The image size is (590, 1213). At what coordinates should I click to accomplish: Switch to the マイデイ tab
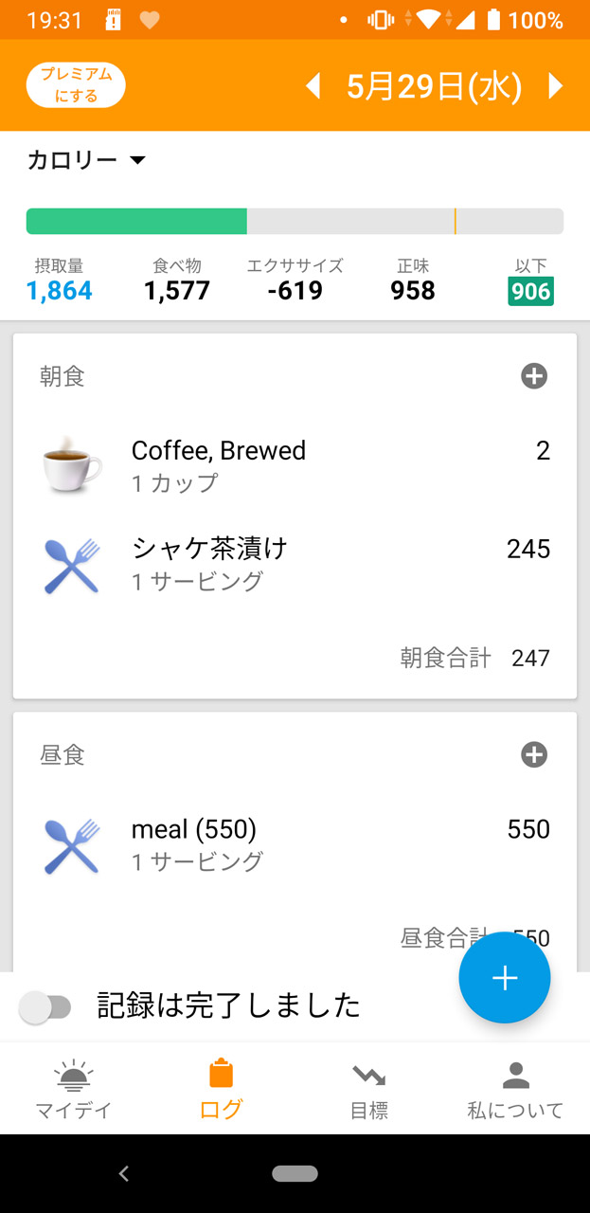[74, 1090]
